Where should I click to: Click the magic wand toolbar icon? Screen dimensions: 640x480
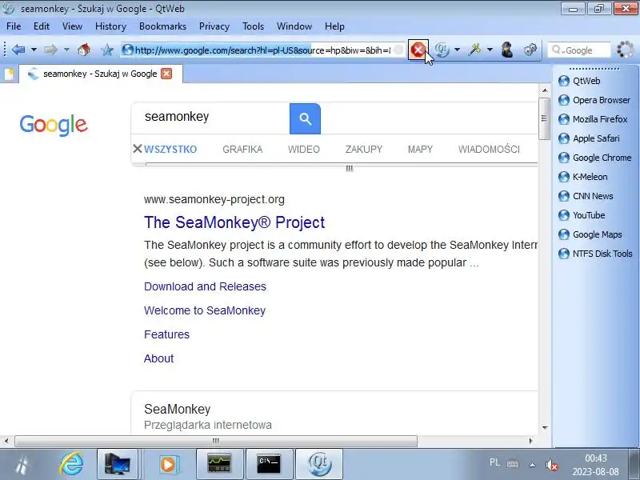pyautogui.click(x=474, y=50)
